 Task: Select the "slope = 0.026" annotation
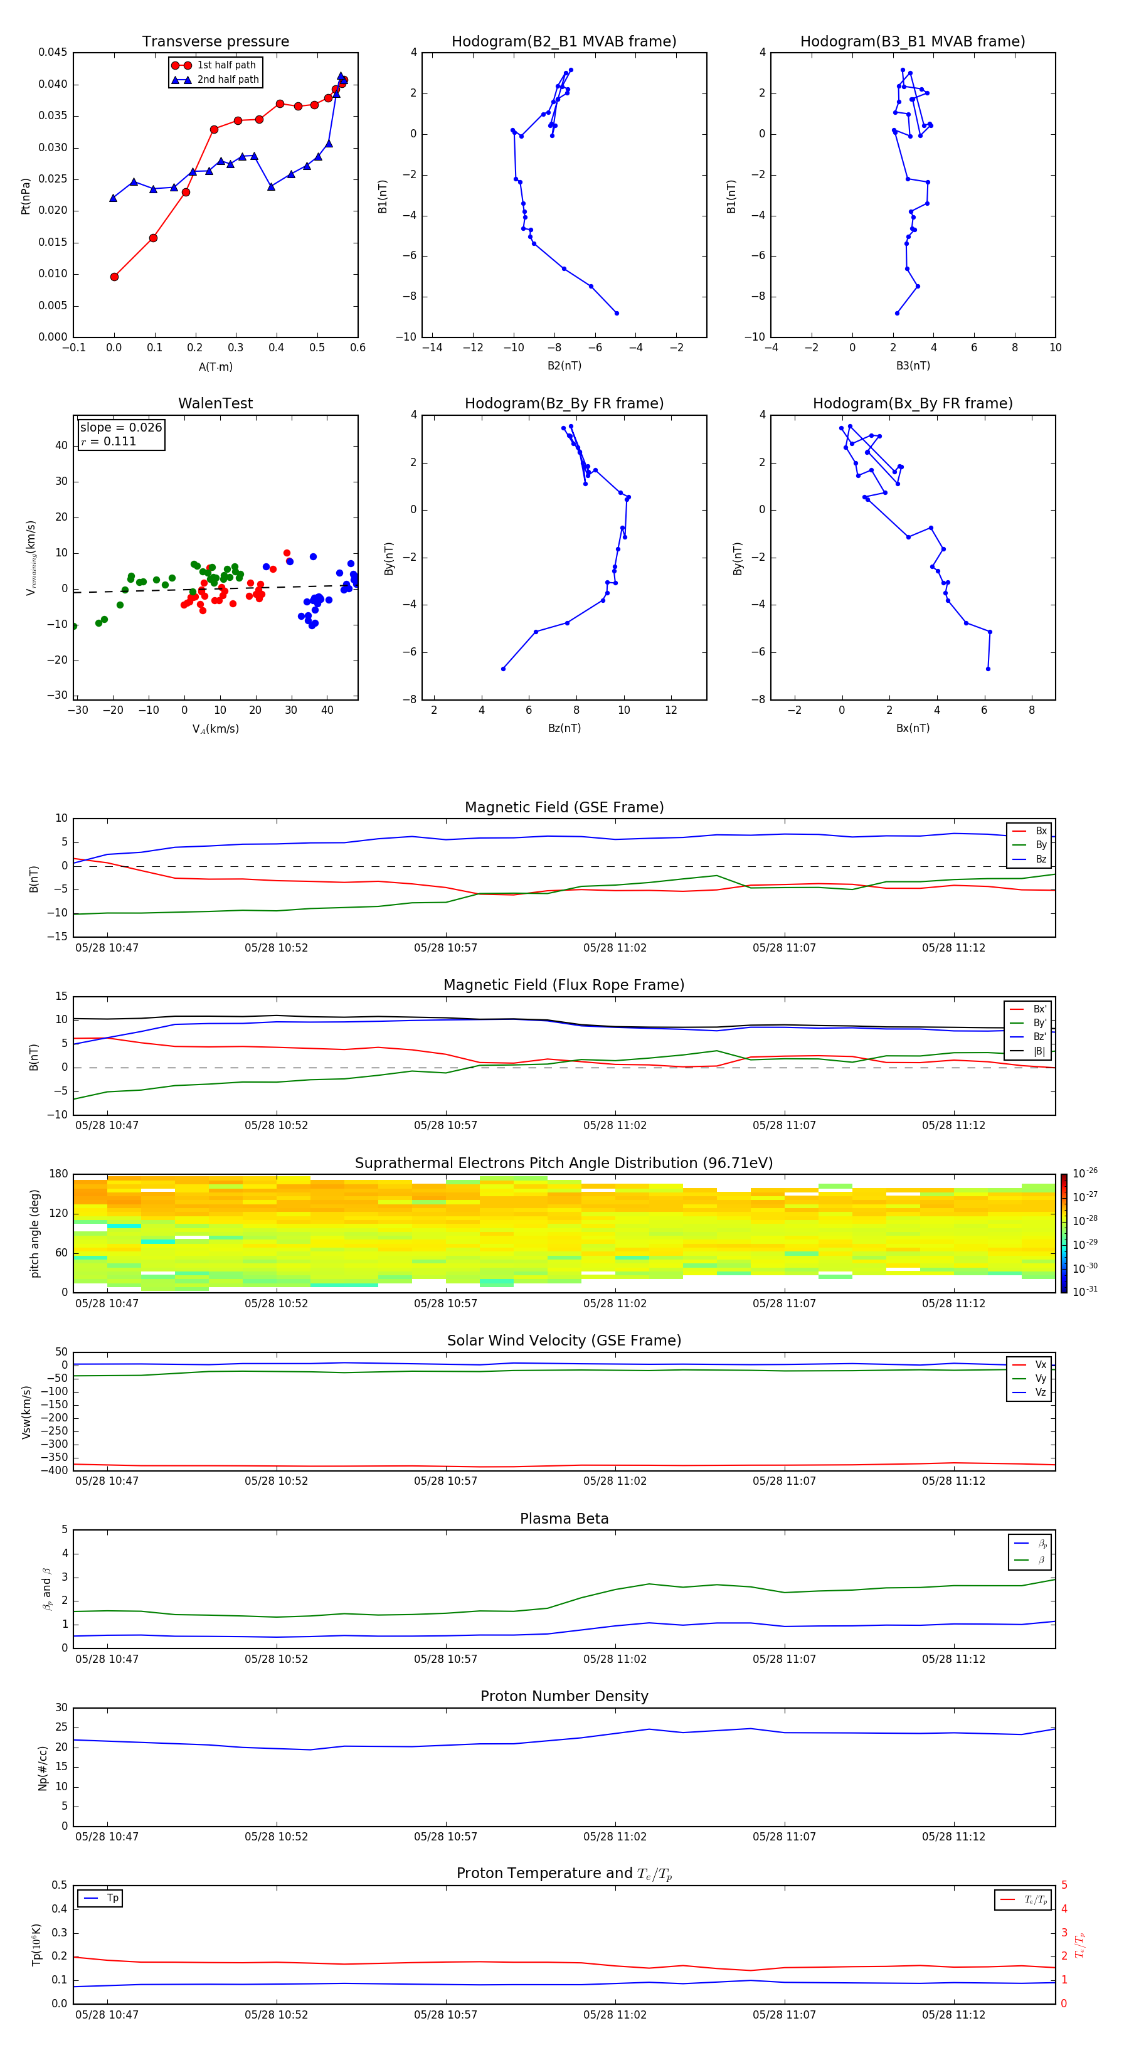121,428
